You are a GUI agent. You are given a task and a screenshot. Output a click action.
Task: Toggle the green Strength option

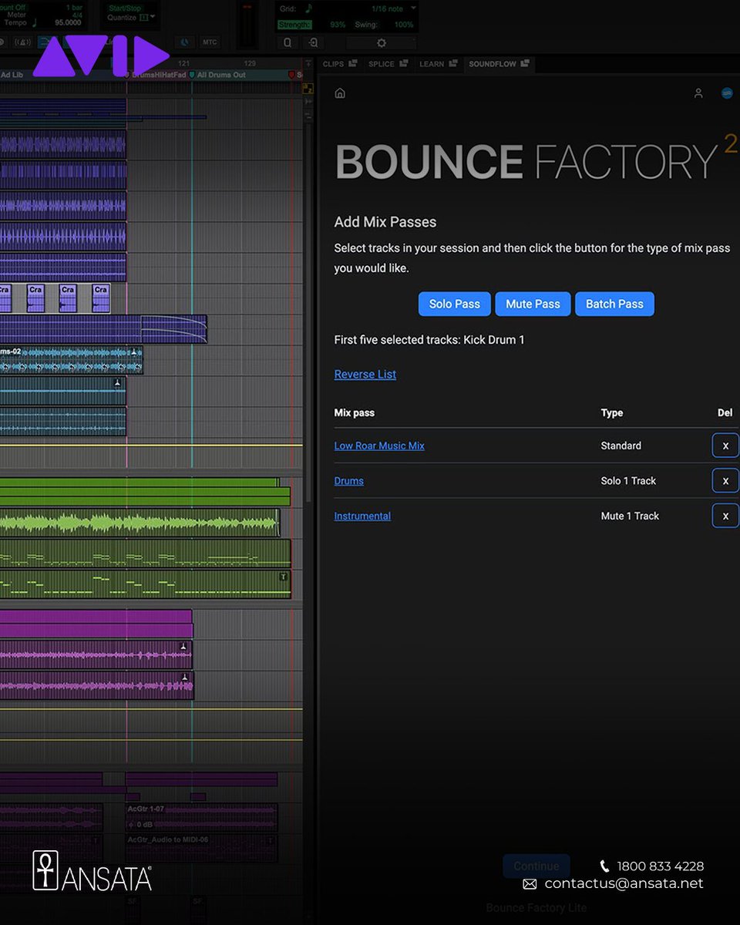[294, 25]
